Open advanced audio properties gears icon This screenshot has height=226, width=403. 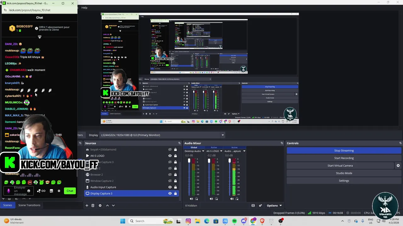pyautogui.click(x=260, y=206)
